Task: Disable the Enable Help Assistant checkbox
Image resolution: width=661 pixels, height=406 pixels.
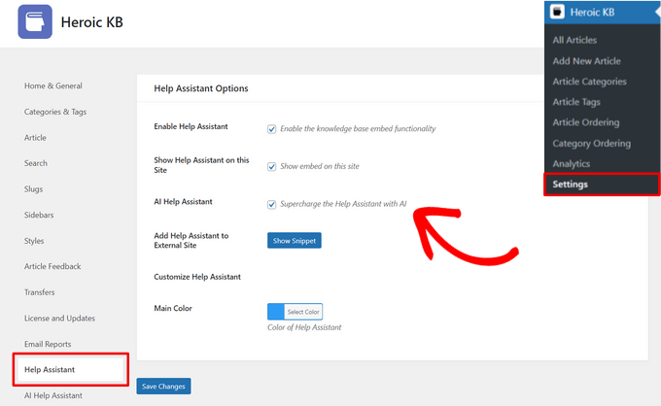Action: (272, 128)
